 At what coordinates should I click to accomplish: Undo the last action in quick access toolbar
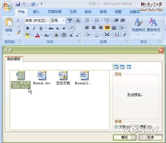(x=24, y=4)
